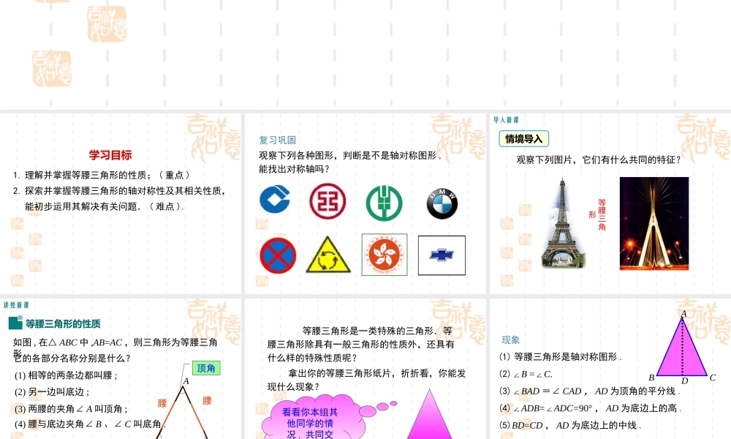Click the blue China Construction Bank logo
This screenshot has width=731, height=439.
tap(275, 199)
